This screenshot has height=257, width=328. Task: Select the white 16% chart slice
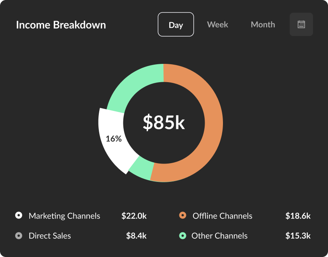click(114, 138)
